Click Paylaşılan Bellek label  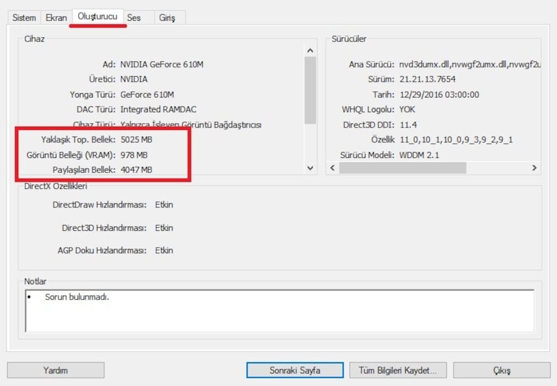(x=84, y=170)
